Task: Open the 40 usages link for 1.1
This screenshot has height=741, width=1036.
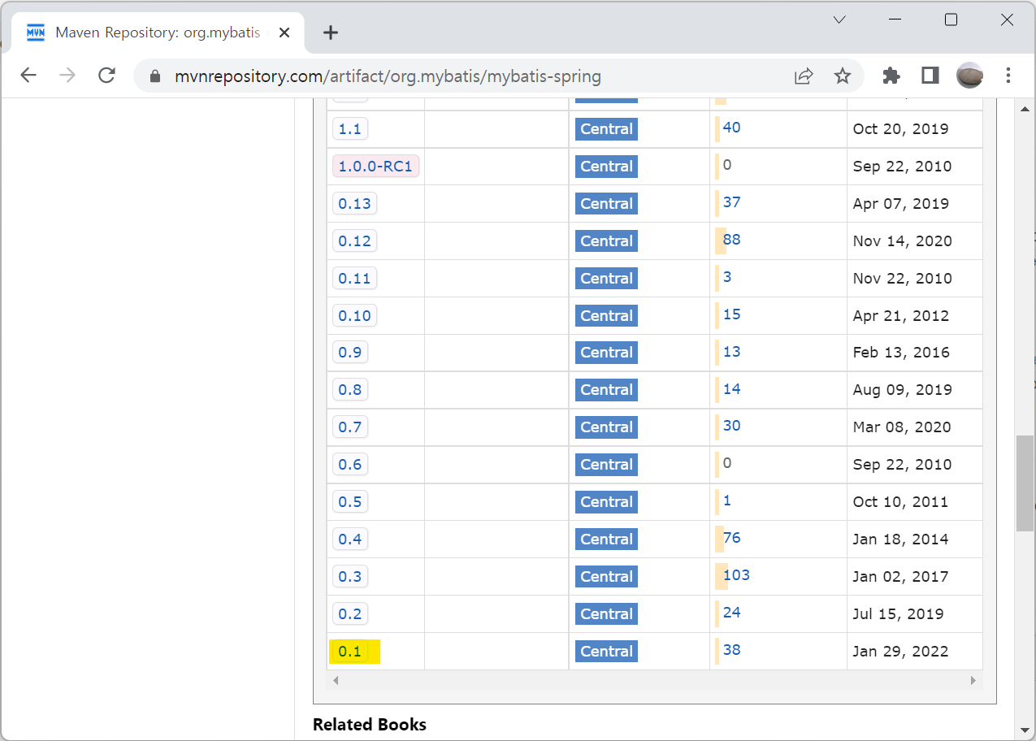Action: 731,128
